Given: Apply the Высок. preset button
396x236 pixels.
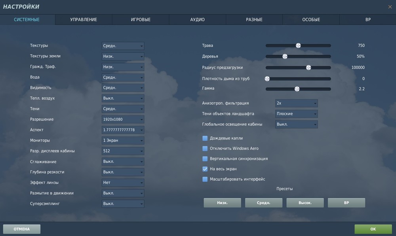Looking at the screenshot, I should (305, 203).
